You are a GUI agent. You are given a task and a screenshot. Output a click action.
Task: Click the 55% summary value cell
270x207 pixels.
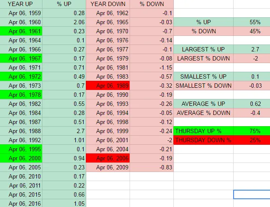pos(252,22)
